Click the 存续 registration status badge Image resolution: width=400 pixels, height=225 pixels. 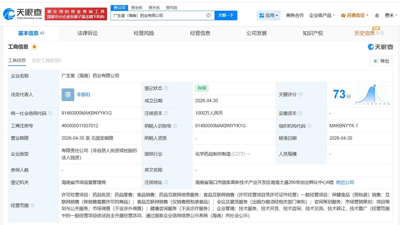coord(202,88)
